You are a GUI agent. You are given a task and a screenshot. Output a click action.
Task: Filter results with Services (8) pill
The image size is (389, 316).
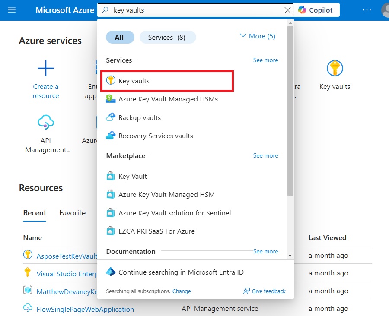168,37
